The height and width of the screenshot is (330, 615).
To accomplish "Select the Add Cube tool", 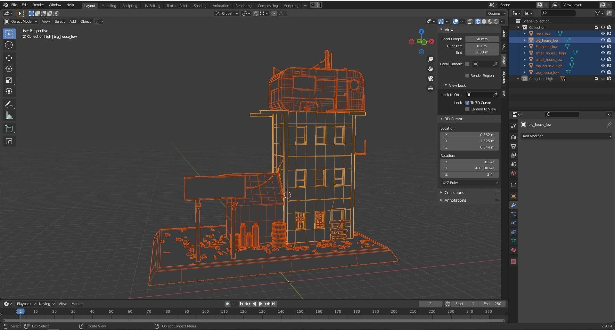I will 9,129.
